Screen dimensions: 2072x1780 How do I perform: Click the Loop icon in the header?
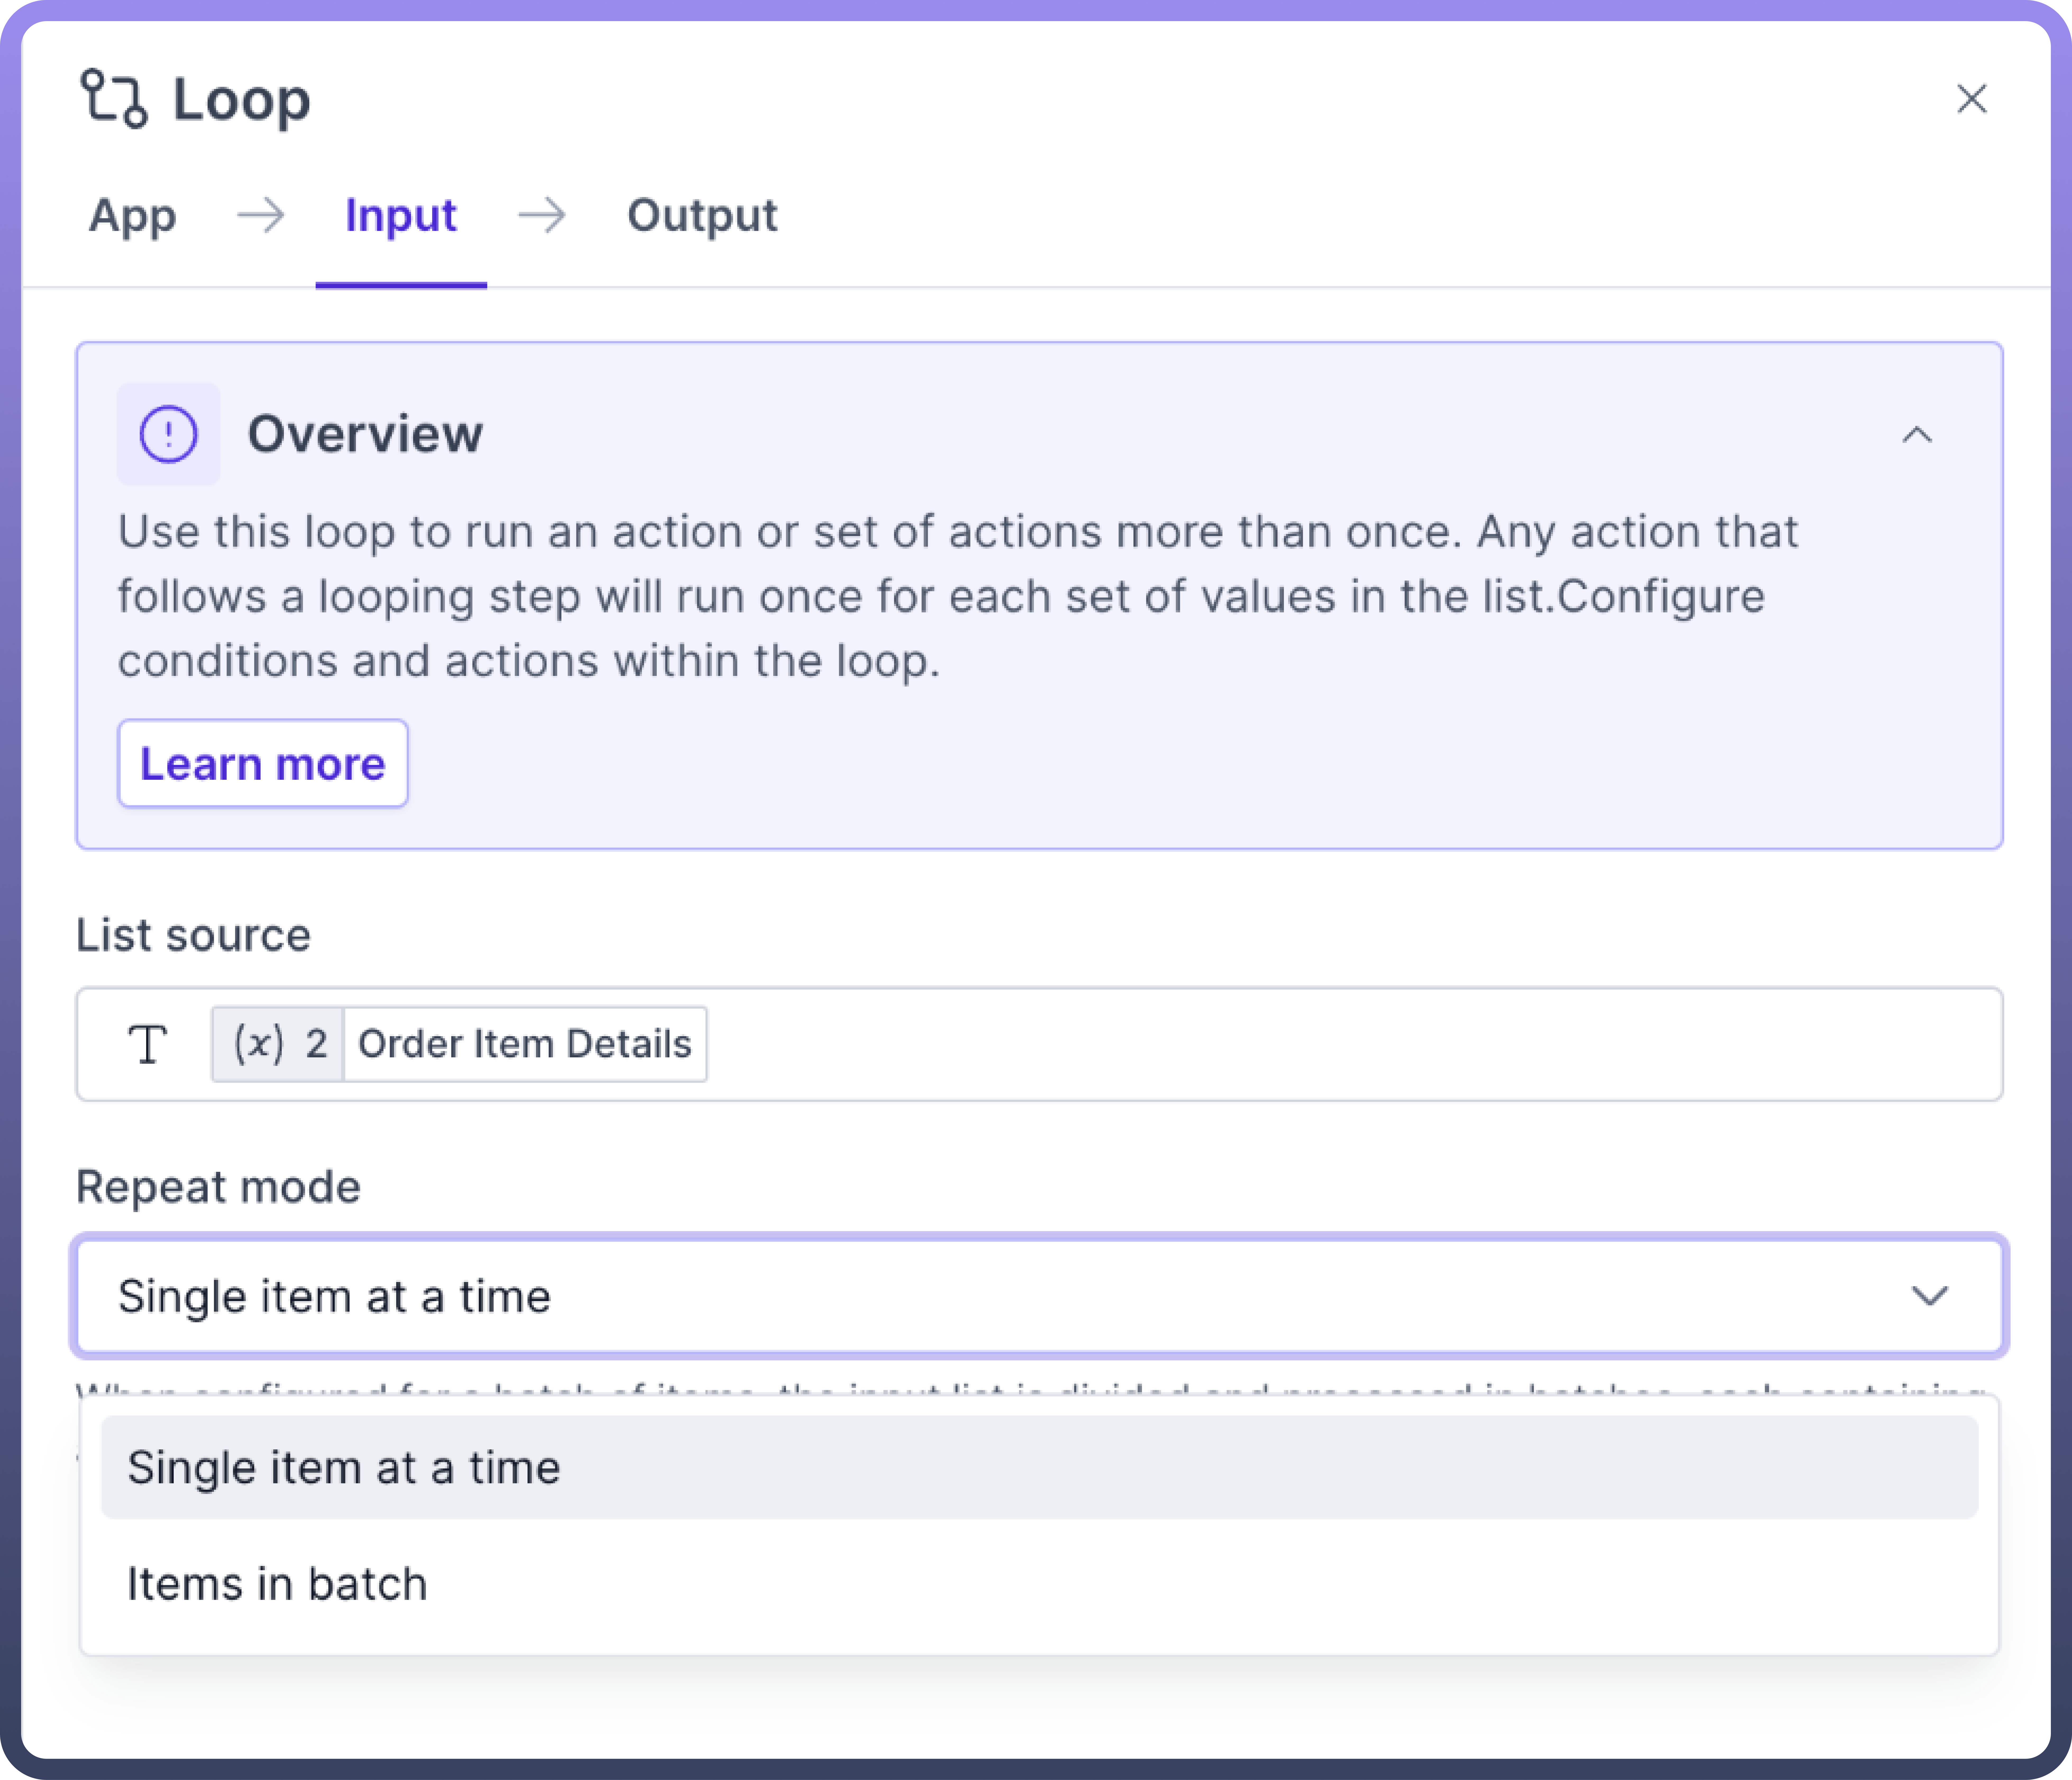point(114,99)
